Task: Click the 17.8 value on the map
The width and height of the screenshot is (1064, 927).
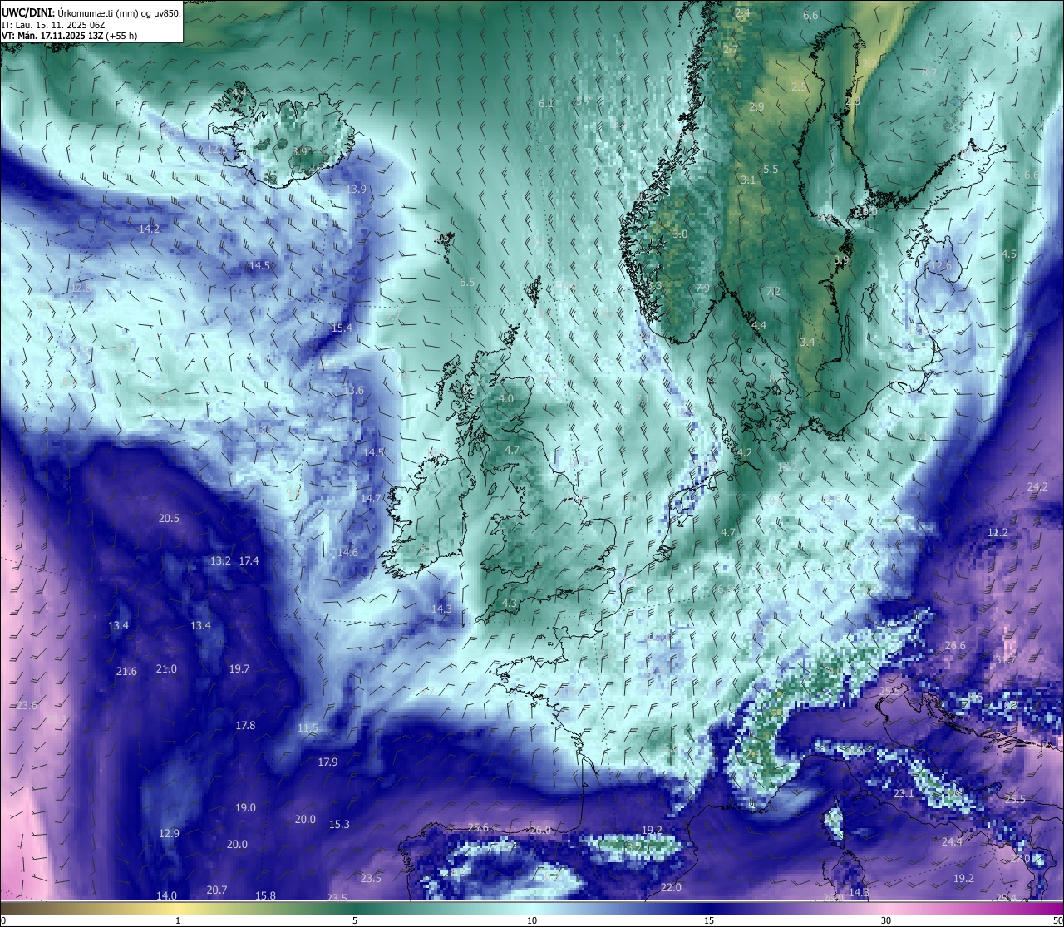Action: tap(245, 726)
